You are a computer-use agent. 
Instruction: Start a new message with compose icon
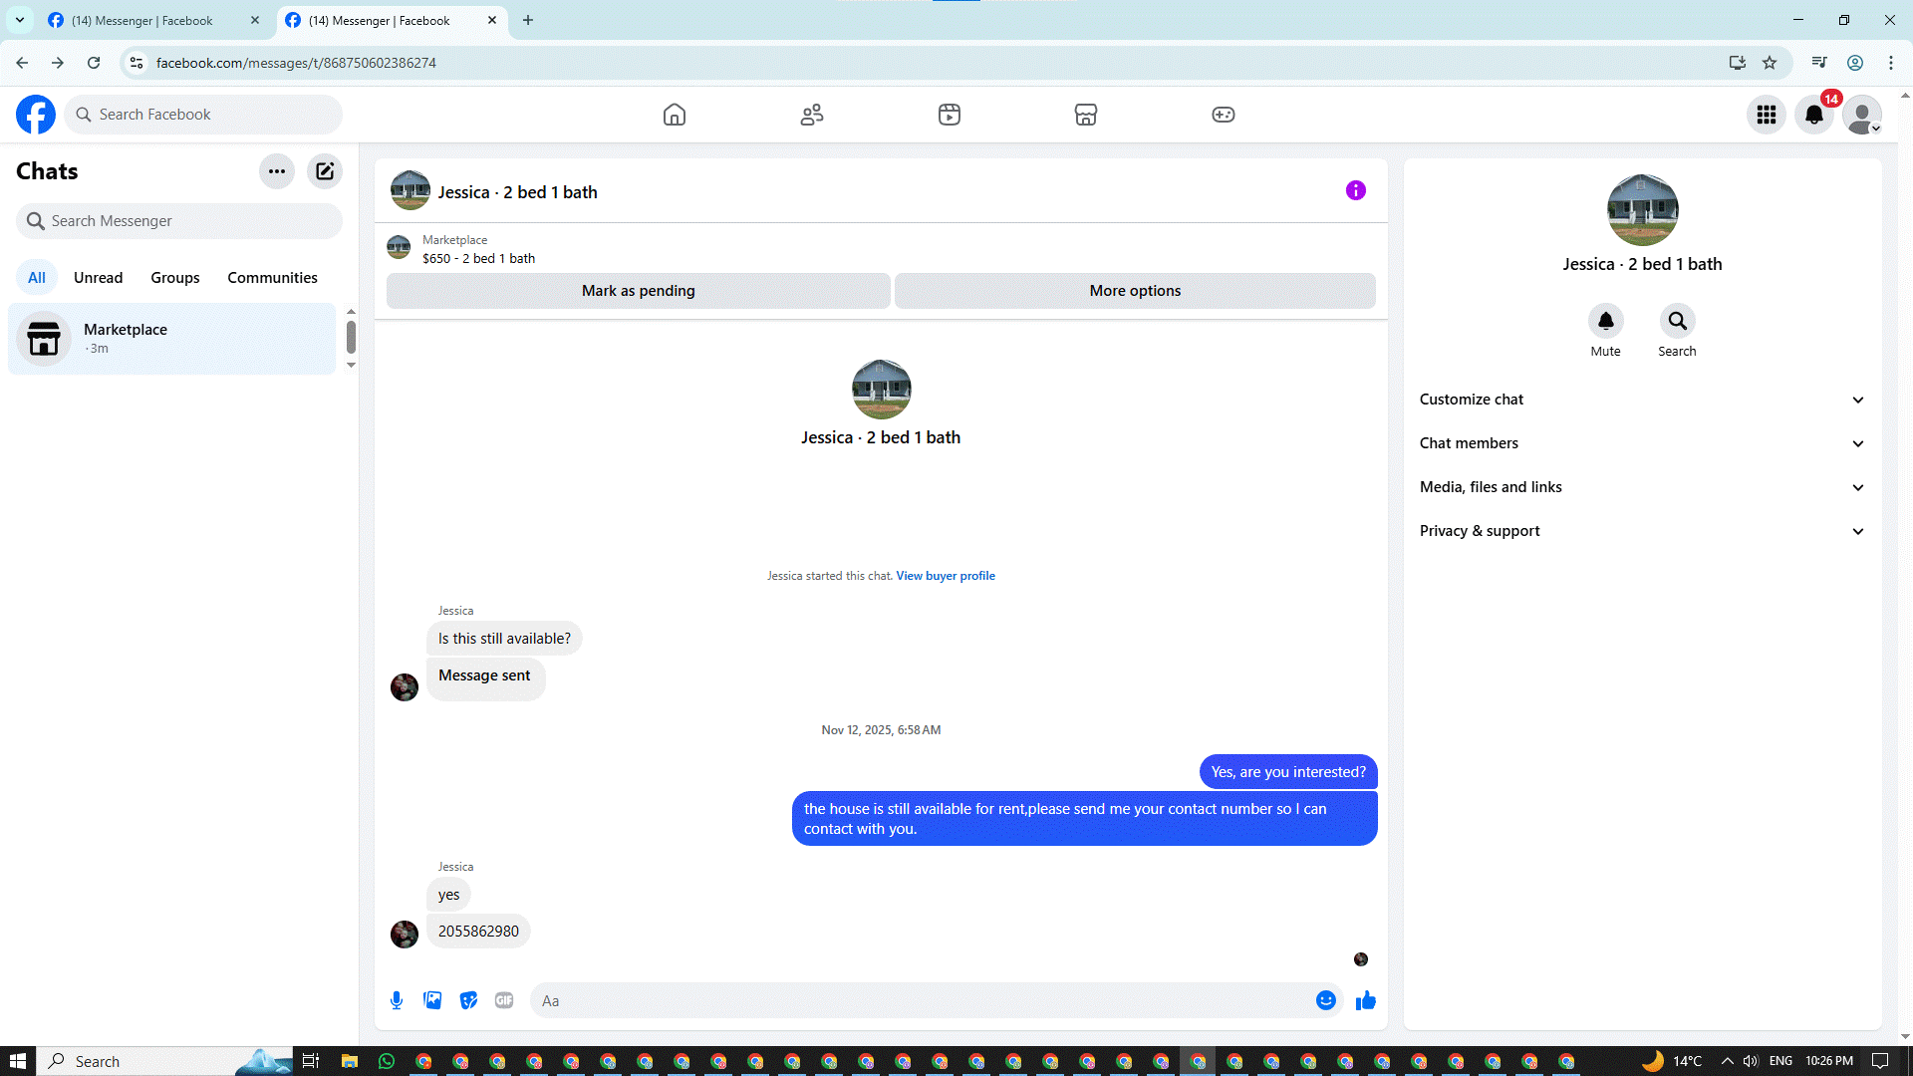click(x=325, y=171)
